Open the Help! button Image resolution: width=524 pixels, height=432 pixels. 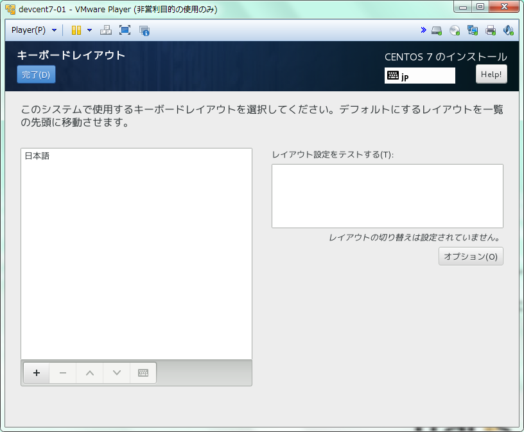pos(491,74)
